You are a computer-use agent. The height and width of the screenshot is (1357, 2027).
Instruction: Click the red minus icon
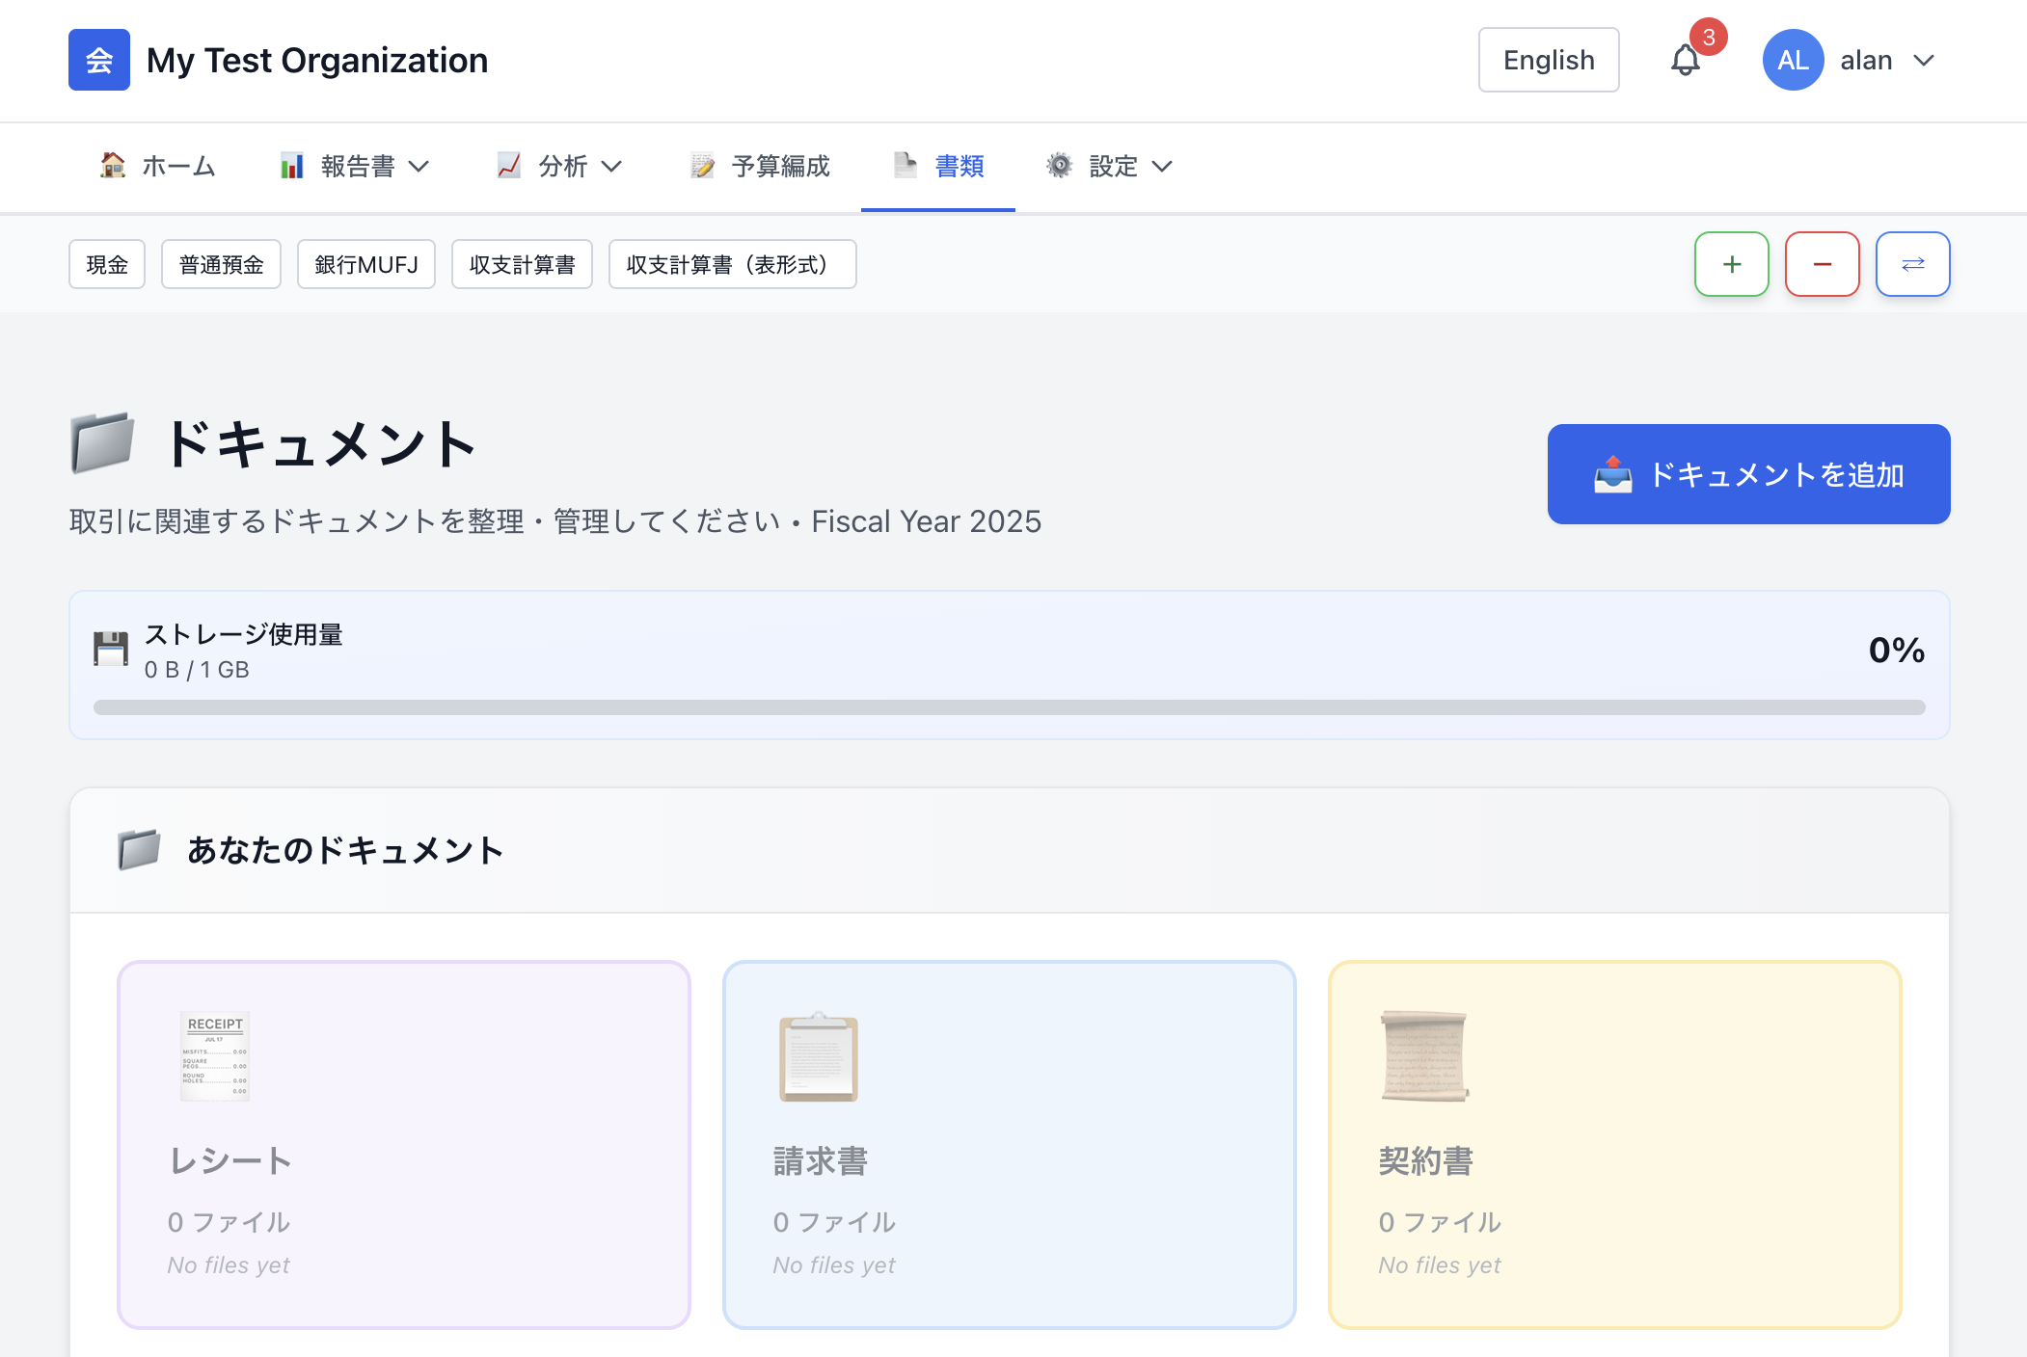pyautogui.click(x=1822, y=263)
